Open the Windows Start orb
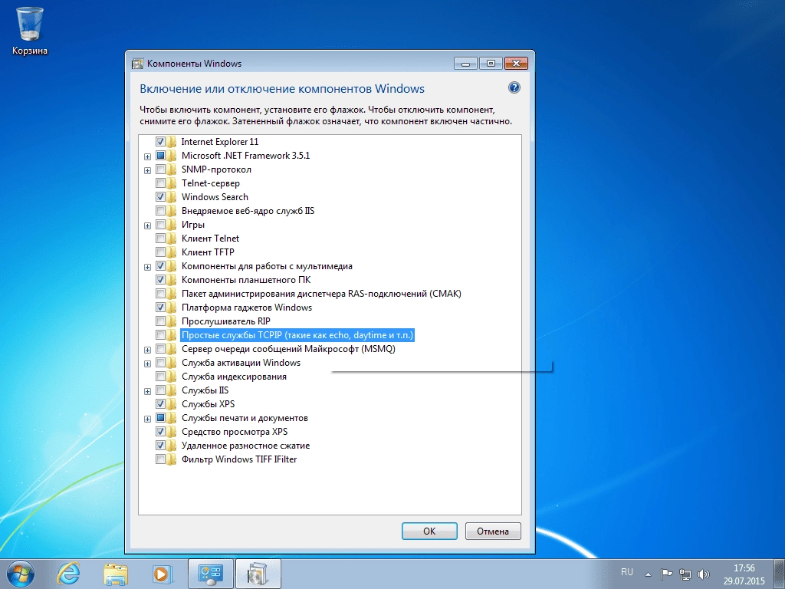The image size is (785, 589). [21, 574]
